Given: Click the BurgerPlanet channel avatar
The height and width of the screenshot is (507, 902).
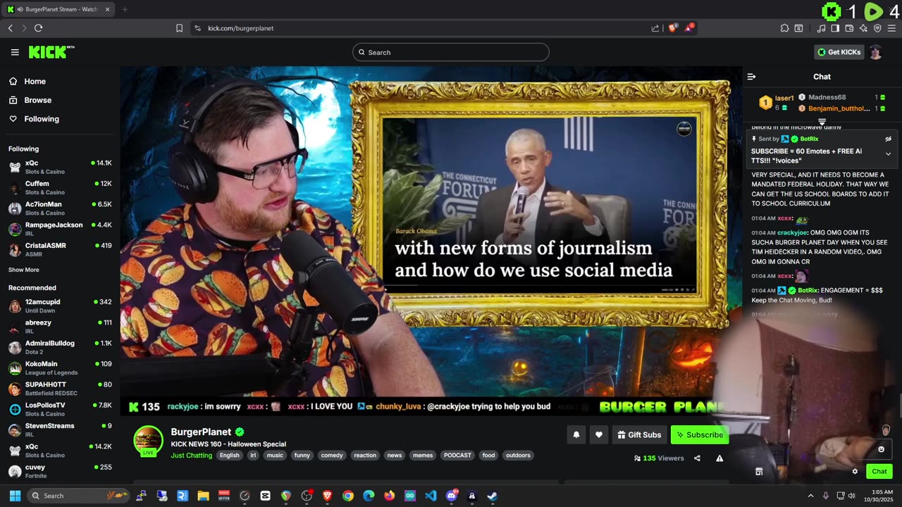Looking at the screenshot, I should 148,440.
